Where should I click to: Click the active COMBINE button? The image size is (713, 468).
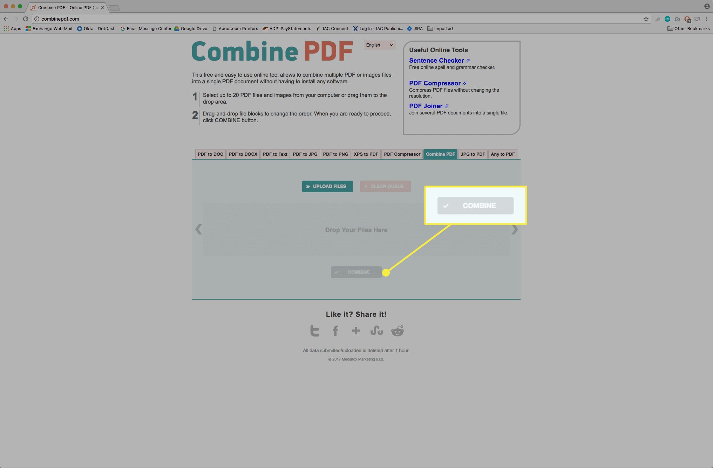coord(475,205)
